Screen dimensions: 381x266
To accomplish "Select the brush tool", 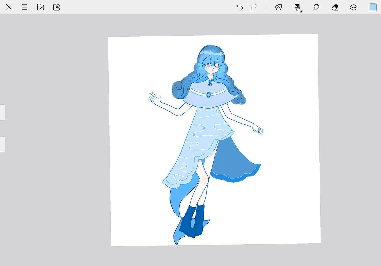I will coord(297,7).
